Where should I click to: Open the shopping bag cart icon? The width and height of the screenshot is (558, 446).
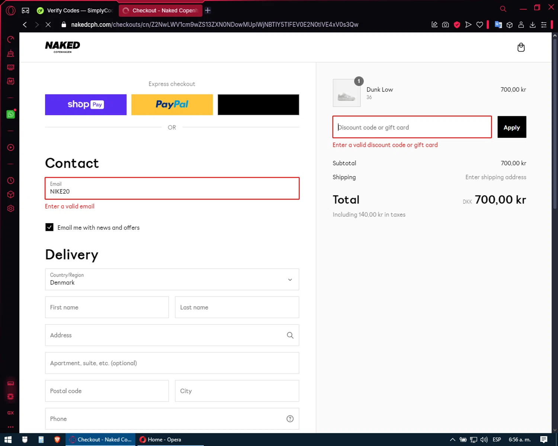(x=521, y=47)
